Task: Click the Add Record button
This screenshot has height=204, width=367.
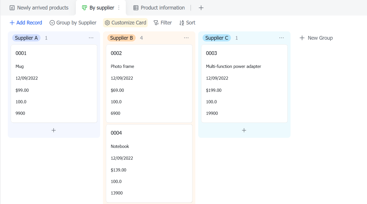Action: 26,23
